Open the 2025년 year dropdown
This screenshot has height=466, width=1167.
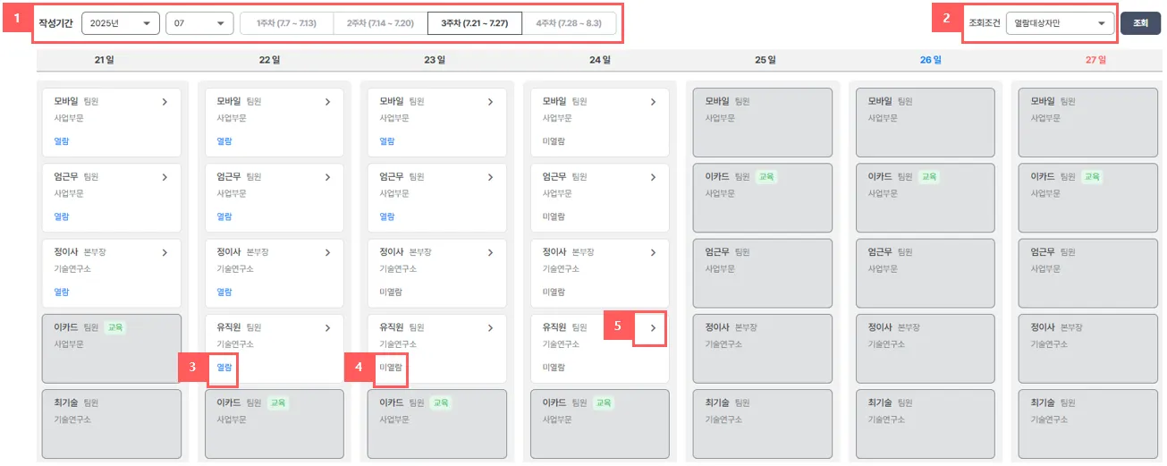(x=120, y=23)
